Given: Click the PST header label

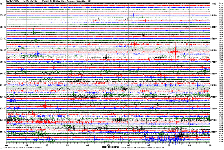Looking at the screenshot, I should pos(2,4).
